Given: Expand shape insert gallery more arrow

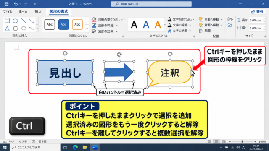Looking at the screenshot, I should pyautogui.click(x=37, y=29).
